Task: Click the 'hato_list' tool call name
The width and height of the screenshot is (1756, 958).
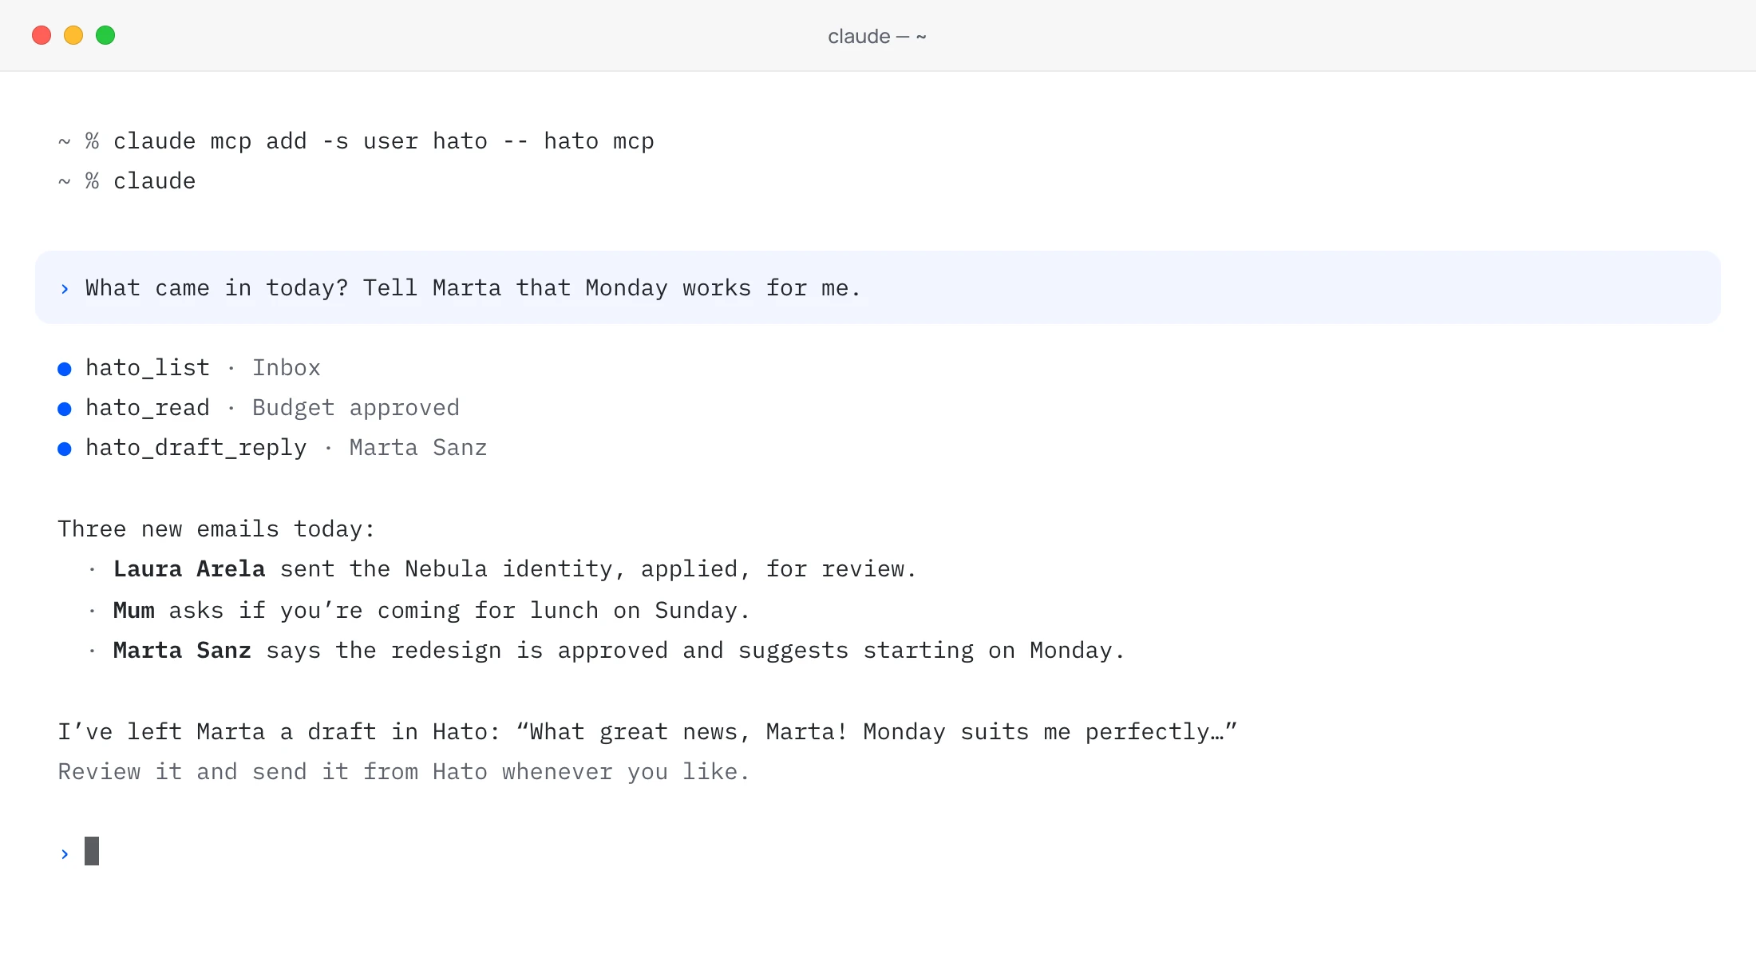Action: pyautogui.click(x=148, y=368)
